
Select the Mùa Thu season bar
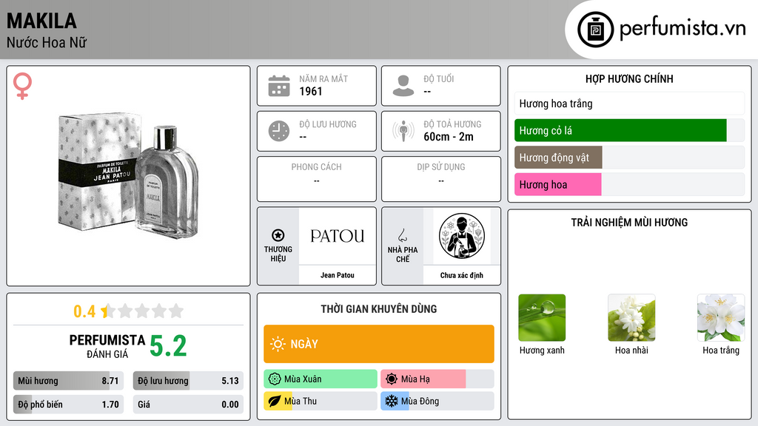(x=320, y=401)
